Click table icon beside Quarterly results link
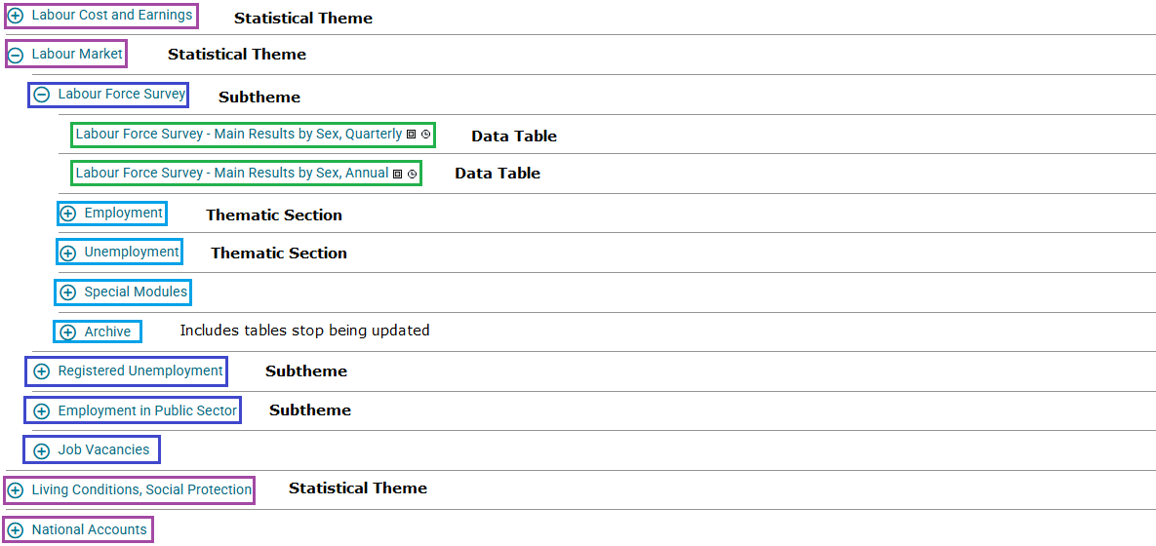Image resolution: width=1156 pixels, height=546 pixels. point(412,135)
